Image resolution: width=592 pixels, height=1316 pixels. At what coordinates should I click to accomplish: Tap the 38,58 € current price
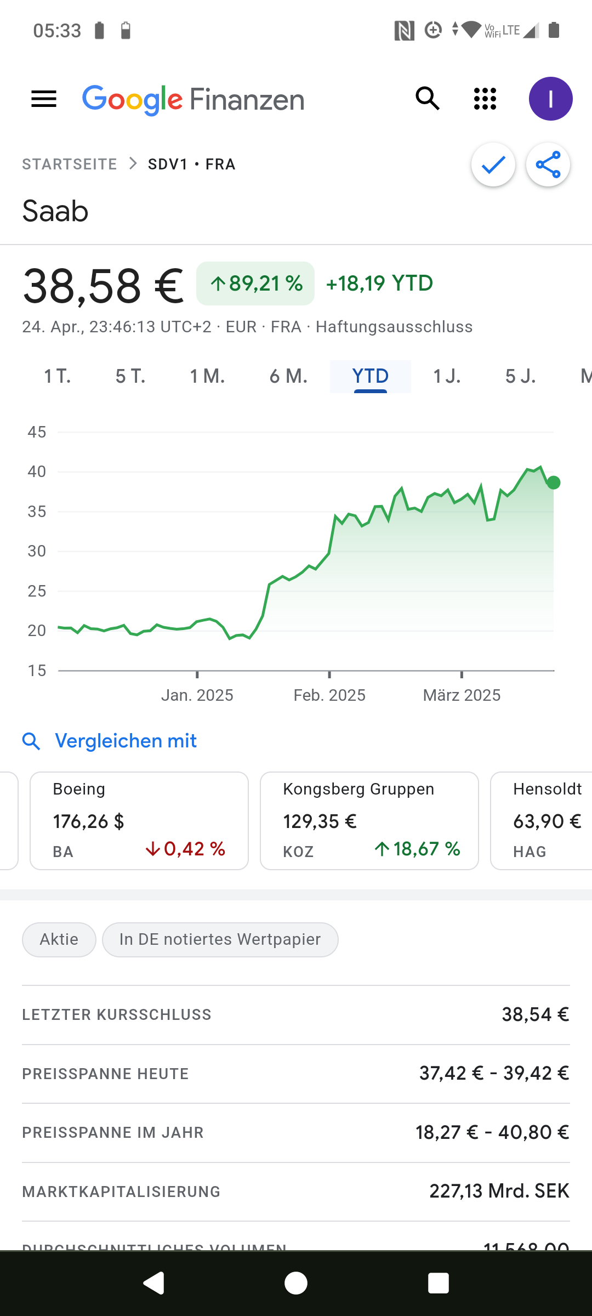click(x=103, y=286)
